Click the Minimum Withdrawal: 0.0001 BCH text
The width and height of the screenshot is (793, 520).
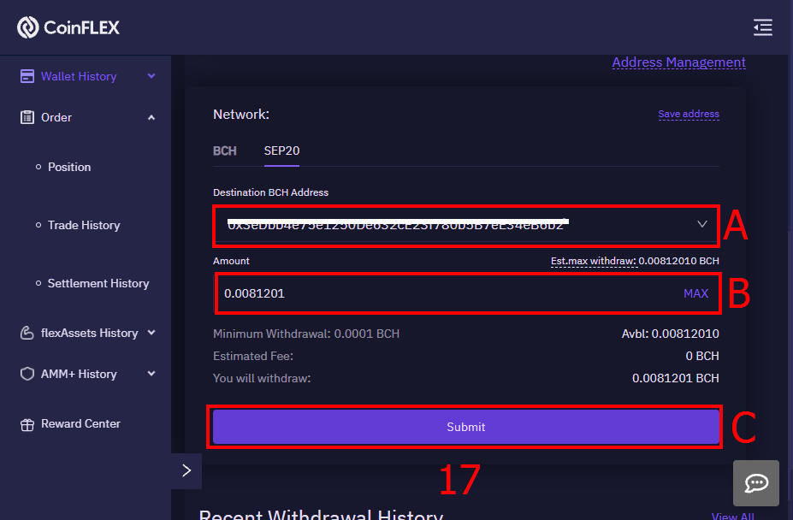point(306,334)
